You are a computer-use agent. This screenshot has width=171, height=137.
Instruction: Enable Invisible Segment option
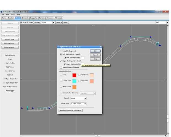(x=61, y=51)
